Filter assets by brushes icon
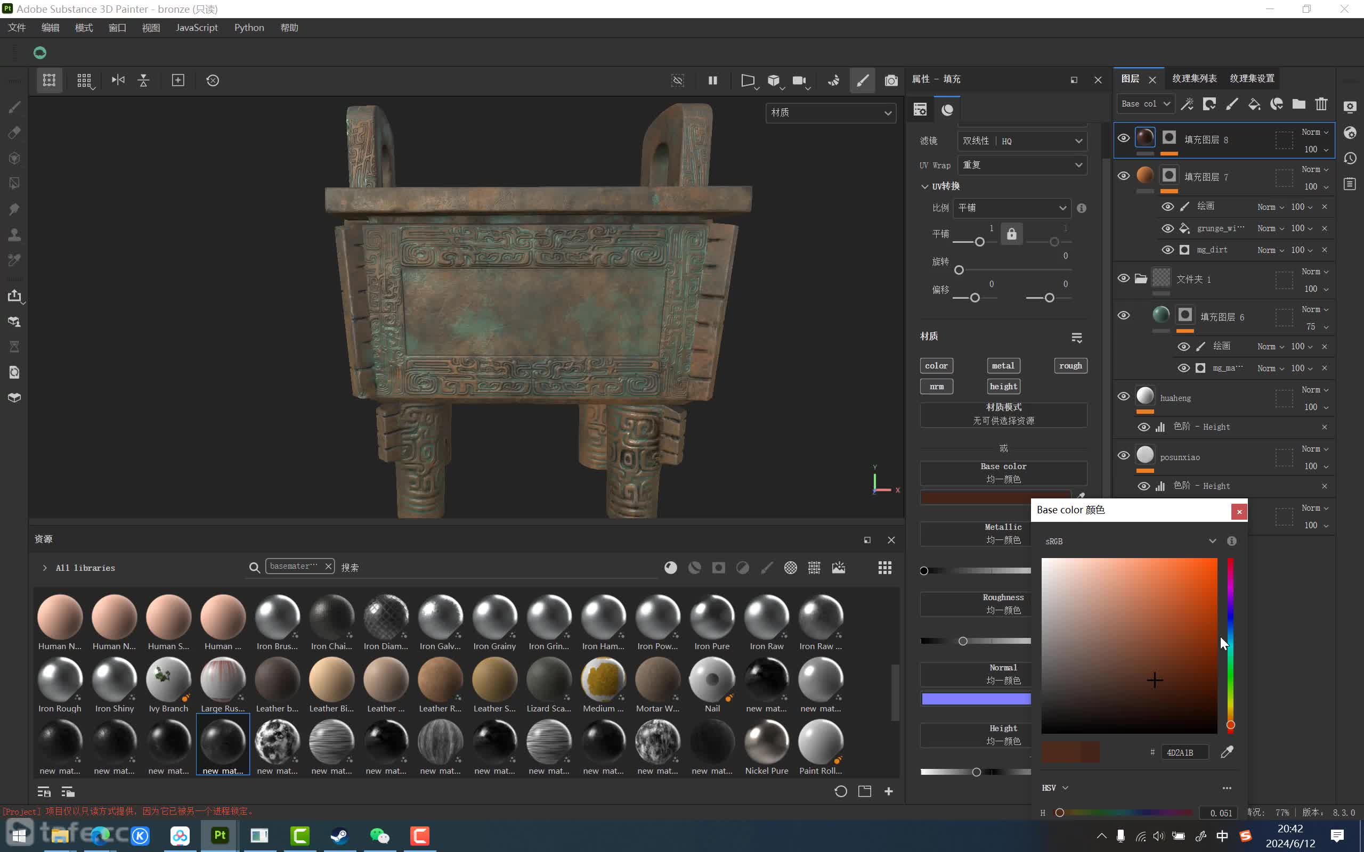Screen dimensions: 1364x852 (767, 568)
